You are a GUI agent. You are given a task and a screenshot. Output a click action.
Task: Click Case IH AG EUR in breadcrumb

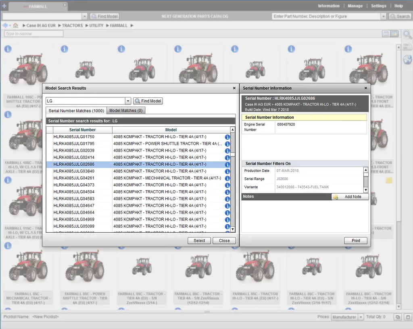(x=41, y=25)
